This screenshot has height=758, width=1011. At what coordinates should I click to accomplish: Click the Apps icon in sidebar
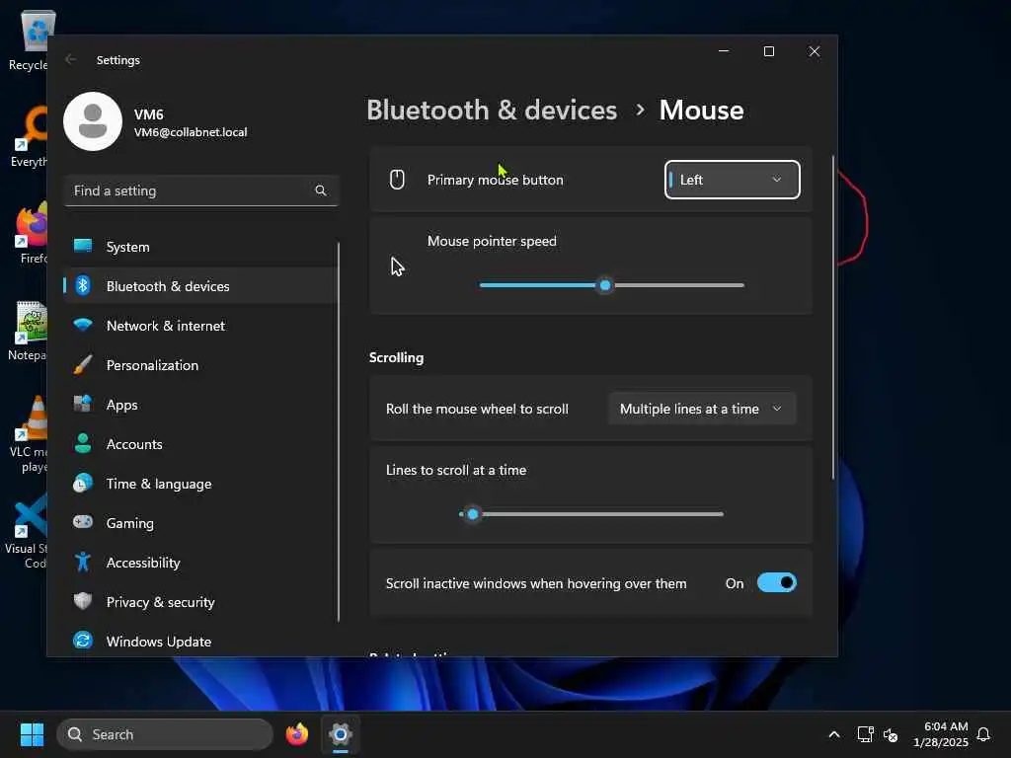(83, 404)
